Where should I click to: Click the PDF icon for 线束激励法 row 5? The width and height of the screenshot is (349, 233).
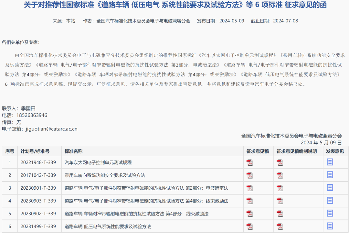[x=250, y=214]
